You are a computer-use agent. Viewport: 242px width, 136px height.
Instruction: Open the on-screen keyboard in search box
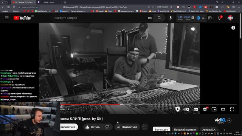coord(150,18)
